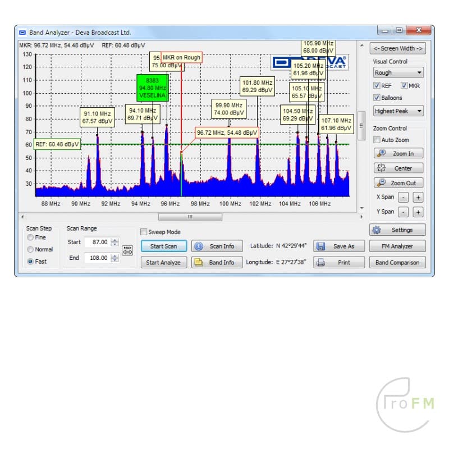Enable the Auto Zoom checkbox
This screenshot has height=449, width=449.
[x=377, y=140]
